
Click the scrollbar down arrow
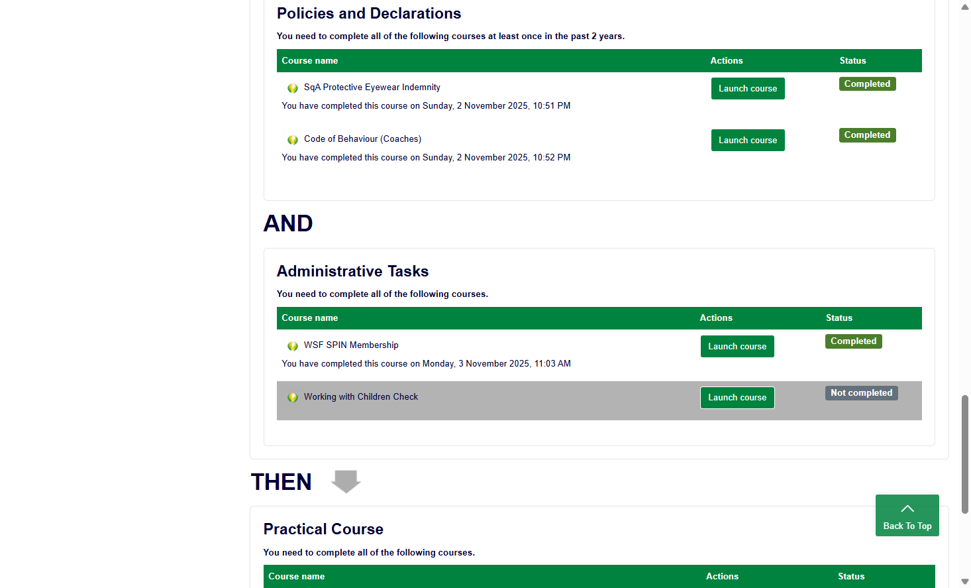point(965,581)
